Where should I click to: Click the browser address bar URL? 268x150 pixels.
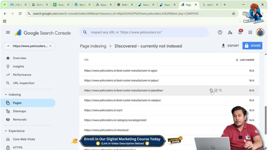(116, 14)
